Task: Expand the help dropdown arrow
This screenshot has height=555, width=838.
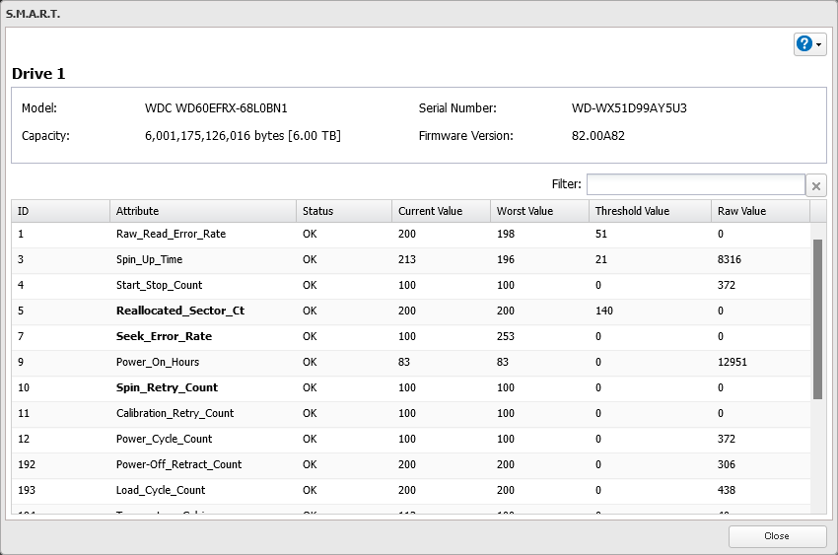Action: [x=819, y=44]
